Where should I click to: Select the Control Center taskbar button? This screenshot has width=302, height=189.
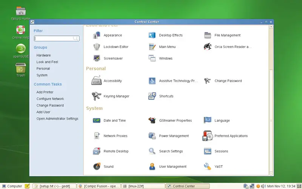188,186
